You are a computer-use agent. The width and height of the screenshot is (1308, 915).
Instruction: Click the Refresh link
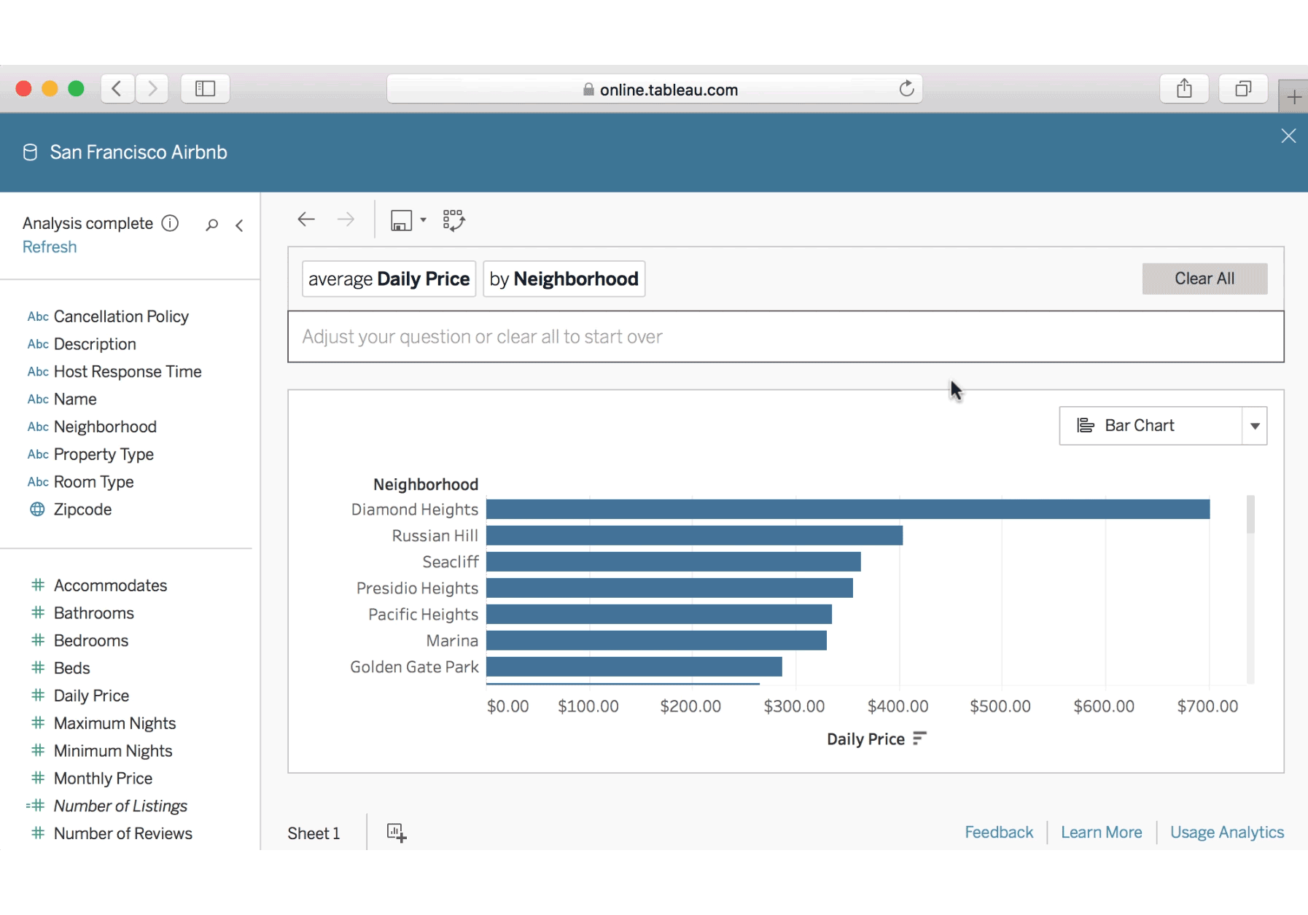(x=50, y=247)
